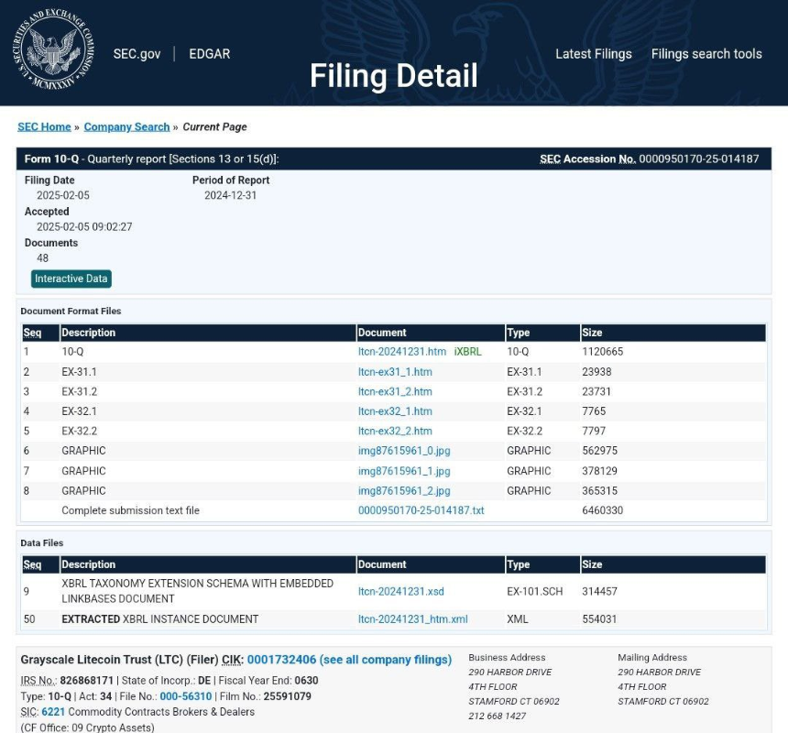This screenshot has height=733, width=788.
Task: Open graphic img87615961_0.jpg
Action: point(404,451)
